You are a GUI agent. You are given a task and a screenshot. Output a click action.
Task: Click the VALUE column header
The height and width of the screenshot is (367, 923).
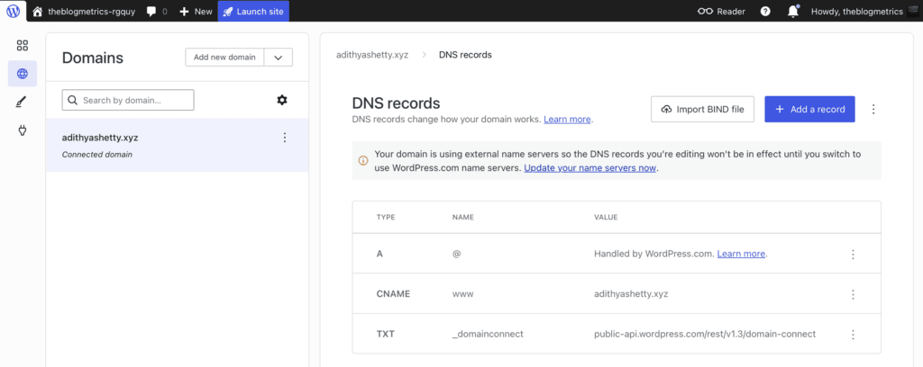[x=606, y=218]
